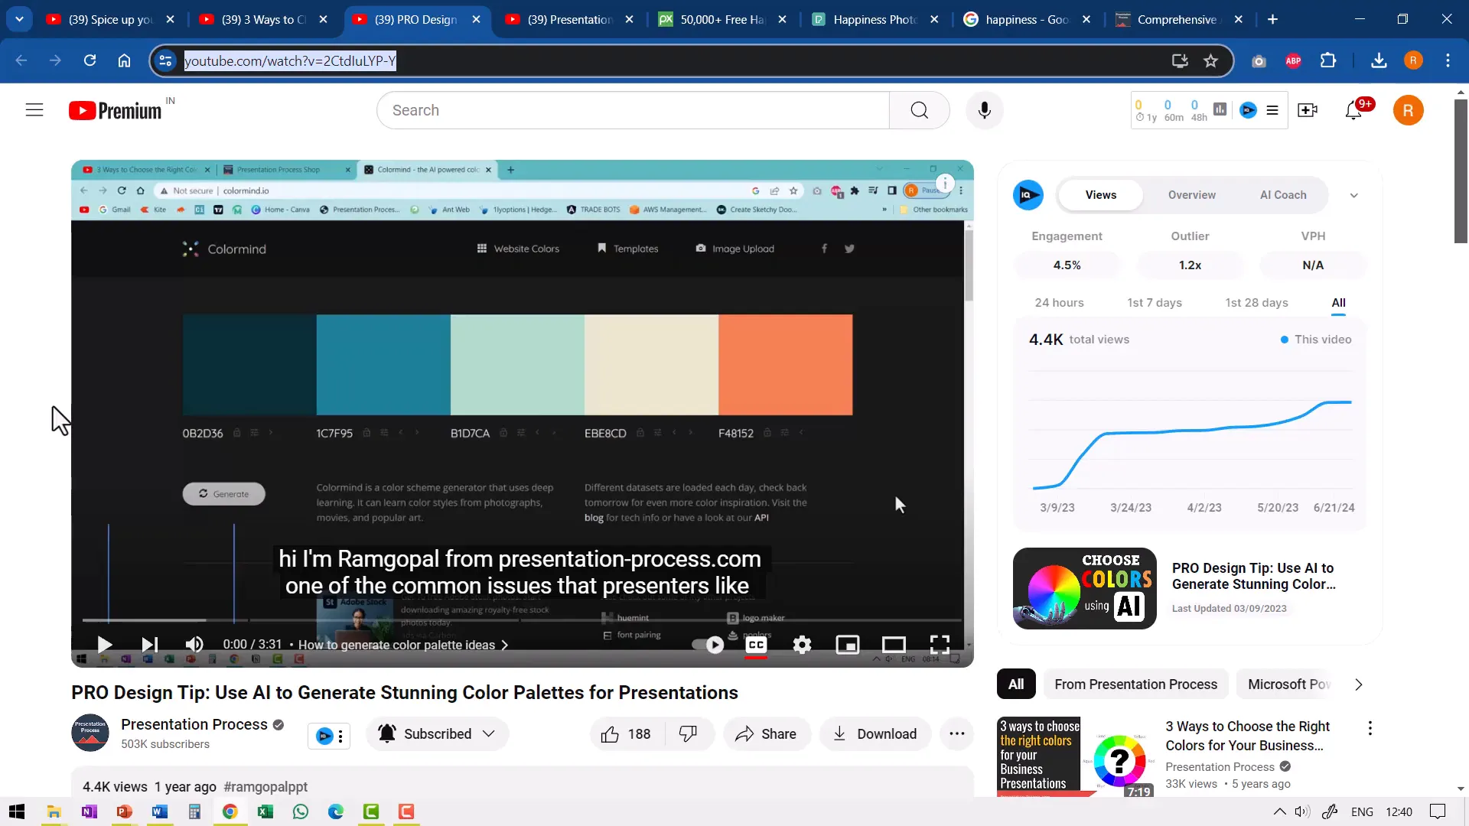This screenshot has width=1469, height=826.
Task: Open Presentation Process channel avatar
Action: pos(90,733)
